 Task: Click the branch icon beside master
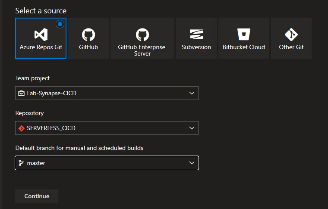point(21,163)
